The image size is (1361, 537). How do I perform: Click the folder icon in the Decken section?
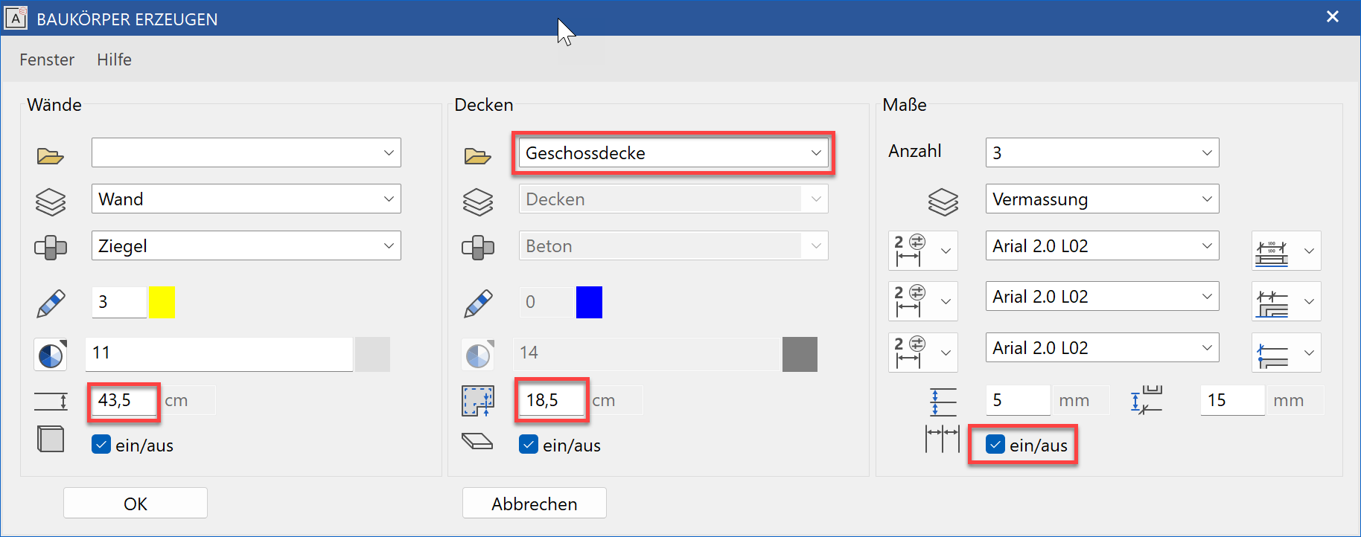pyautogui.click(x=477, y=155)
